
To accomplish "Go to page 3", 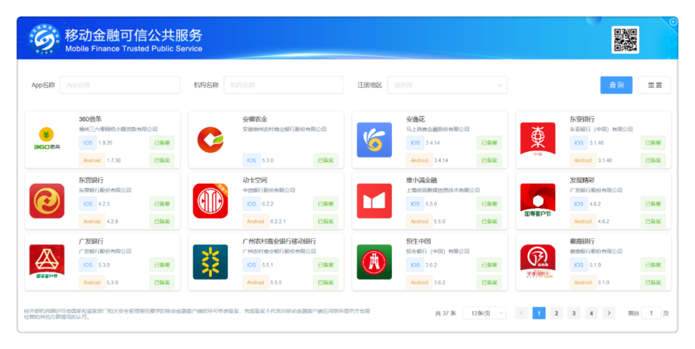I will (573, 313).
